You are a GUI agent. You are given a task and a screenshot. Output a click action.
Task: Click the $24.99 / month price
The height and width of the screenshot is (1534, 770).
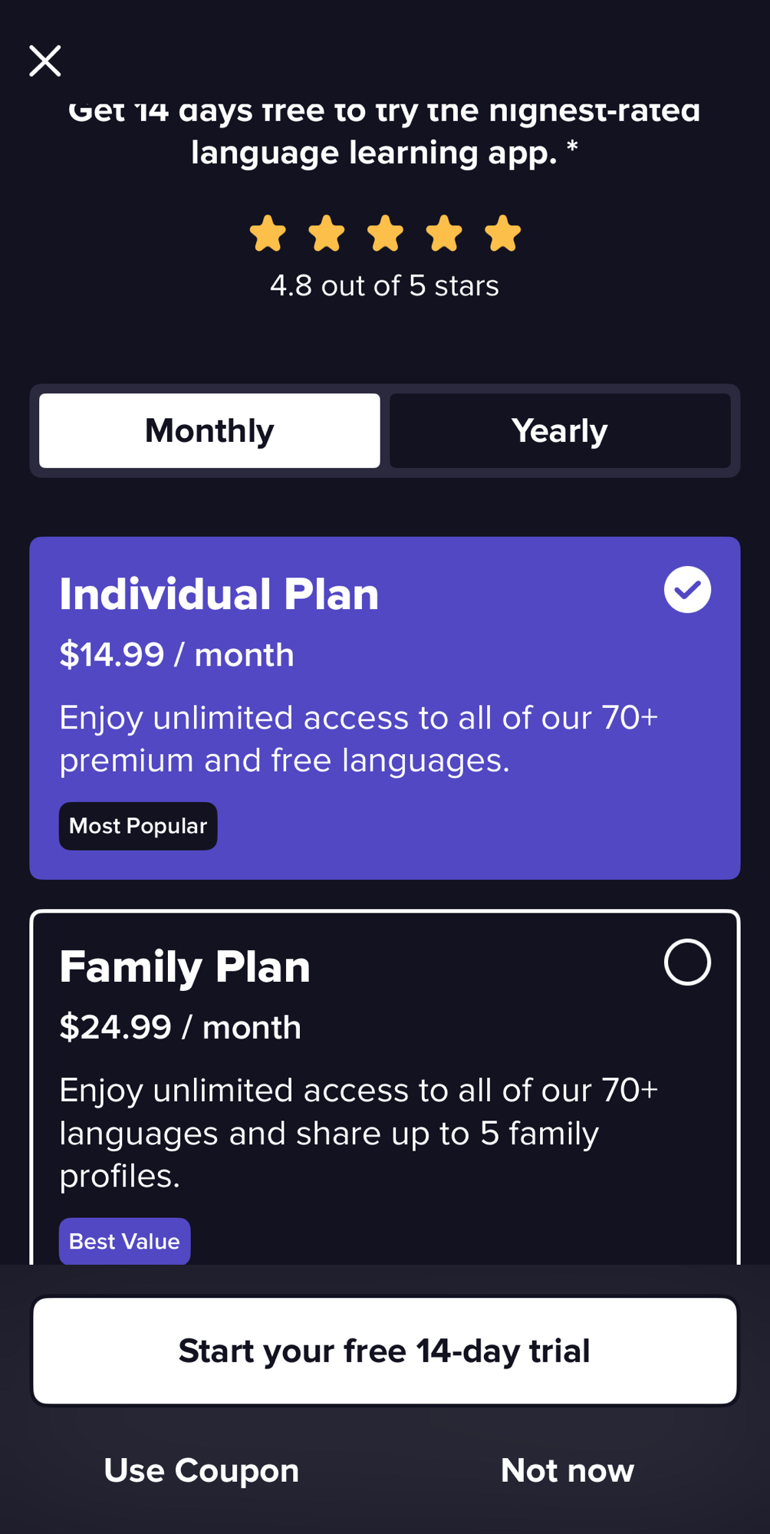coord(180,1027)
